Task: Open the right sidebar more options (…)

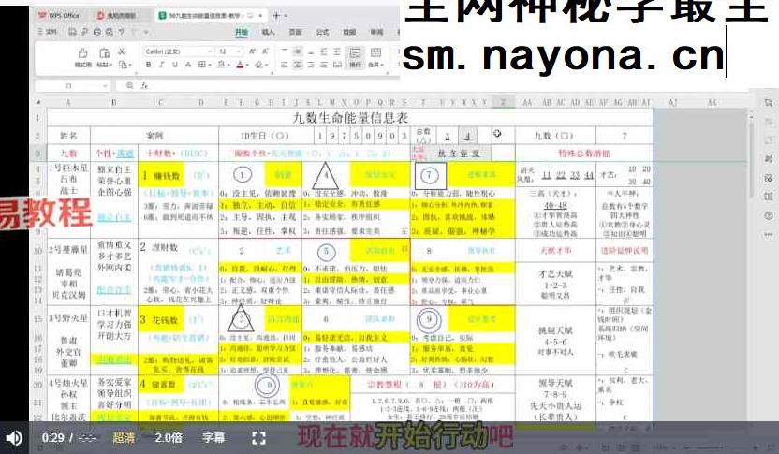Action: pos(769,234)
